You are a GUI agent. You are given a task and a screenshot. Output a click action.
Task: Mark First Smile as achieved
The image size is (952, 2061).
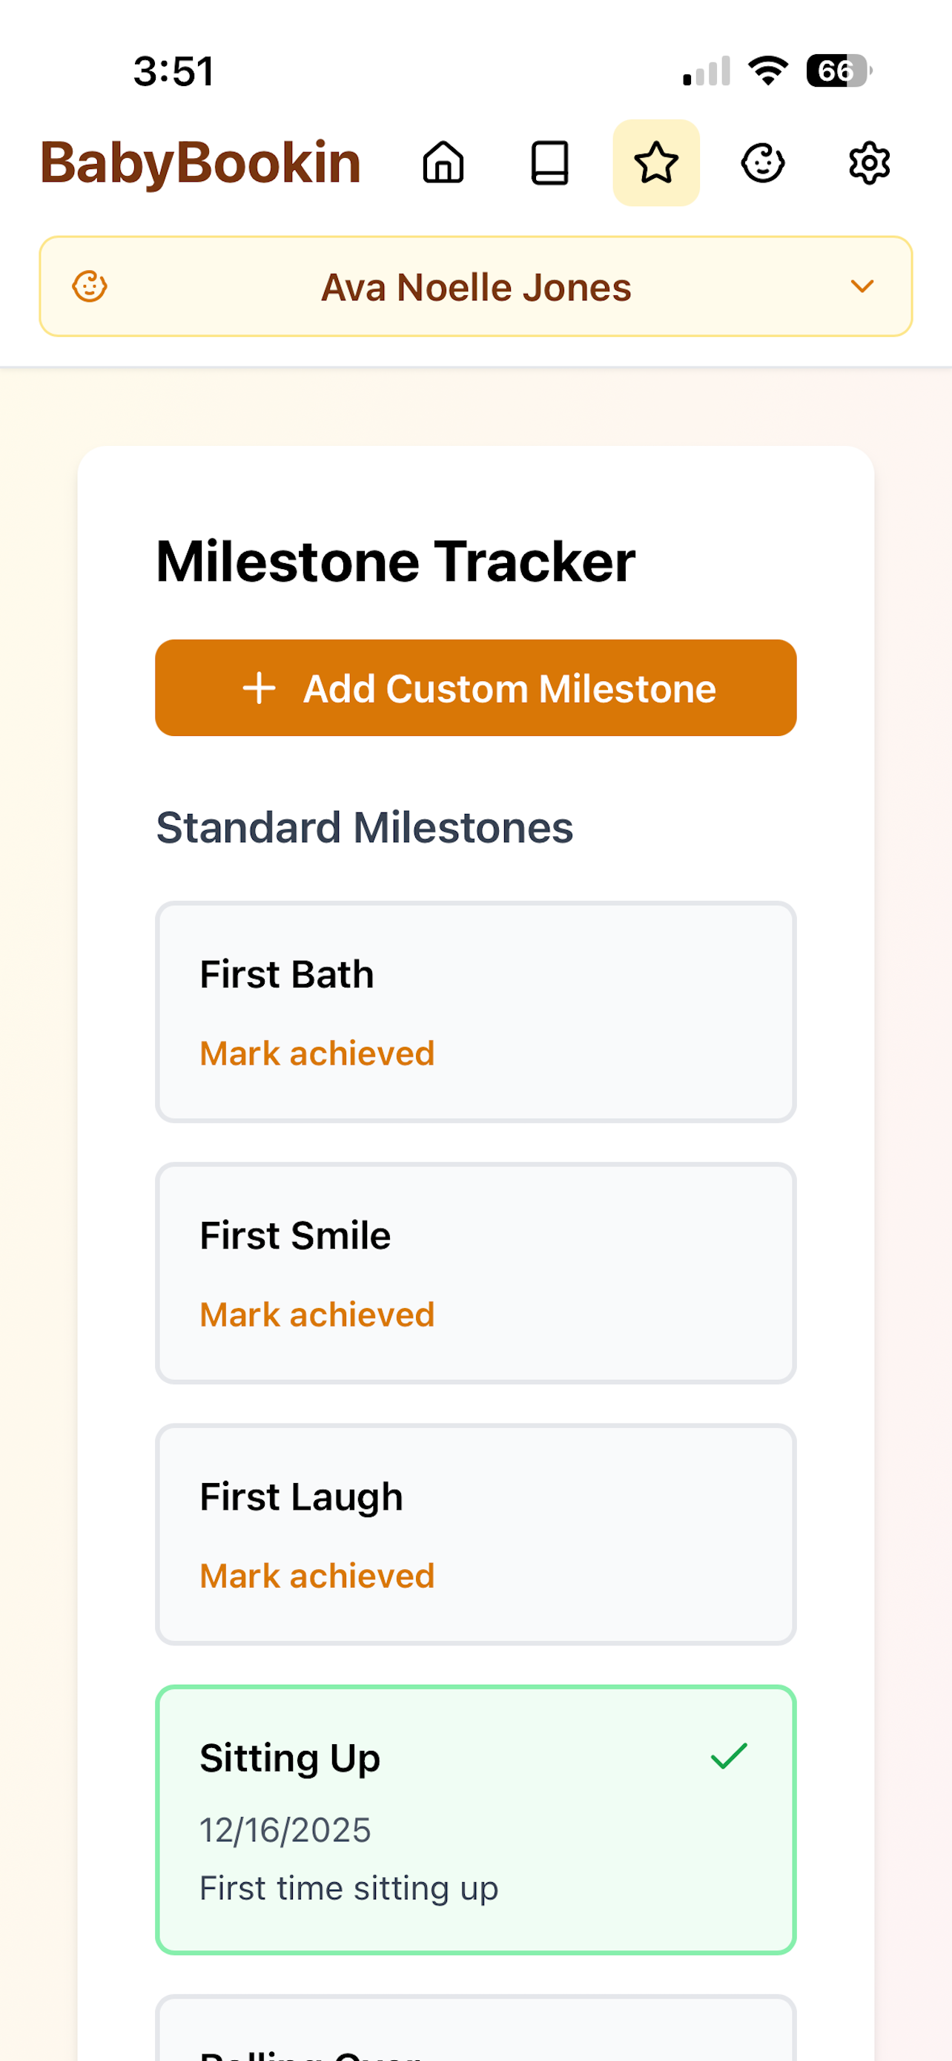[317, 1315]
